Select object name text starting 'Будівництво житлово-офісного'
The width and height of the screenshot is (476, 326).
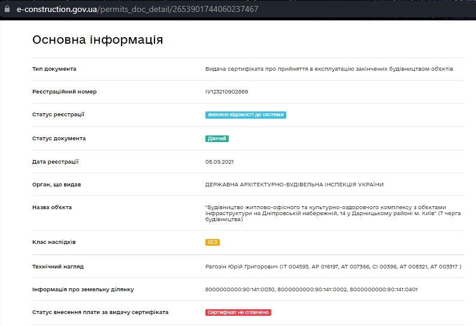point(333,213)
